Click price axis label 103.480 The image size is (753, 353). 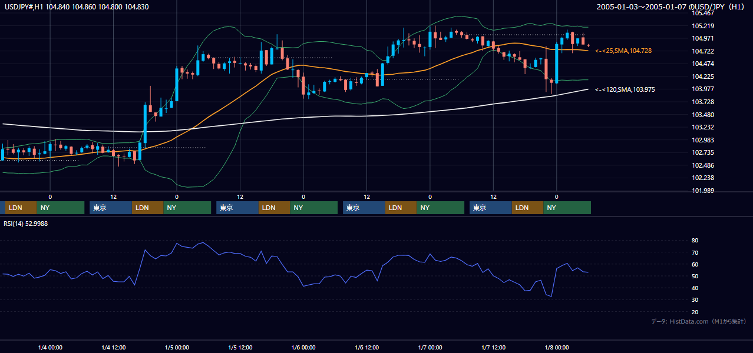[x=704, y=115]
